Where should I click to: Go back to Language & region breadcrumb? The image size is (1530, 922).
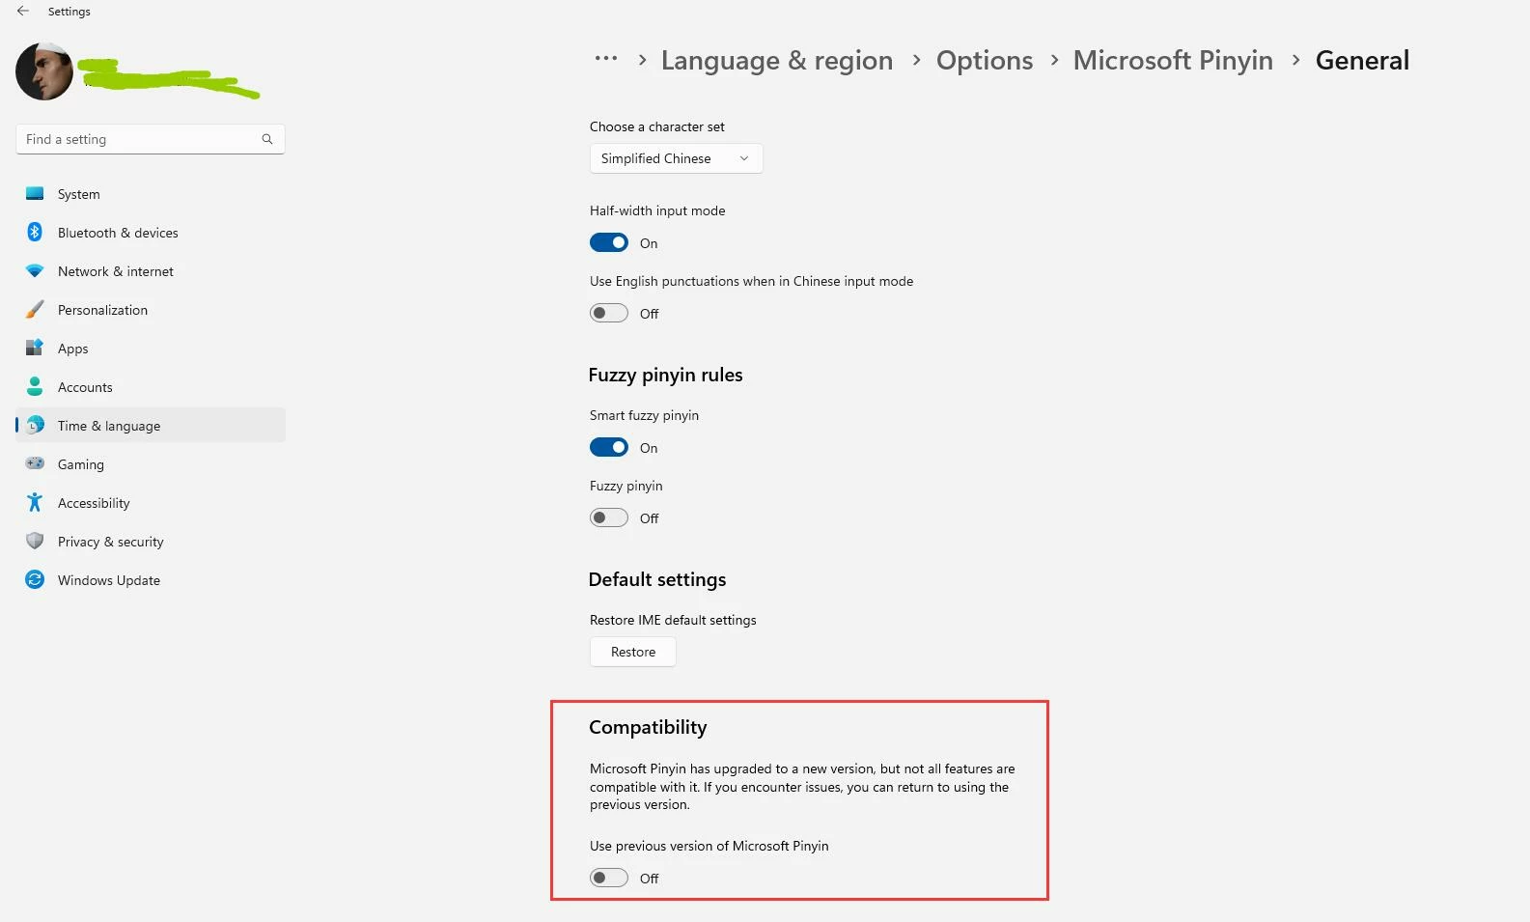(777, 60)
